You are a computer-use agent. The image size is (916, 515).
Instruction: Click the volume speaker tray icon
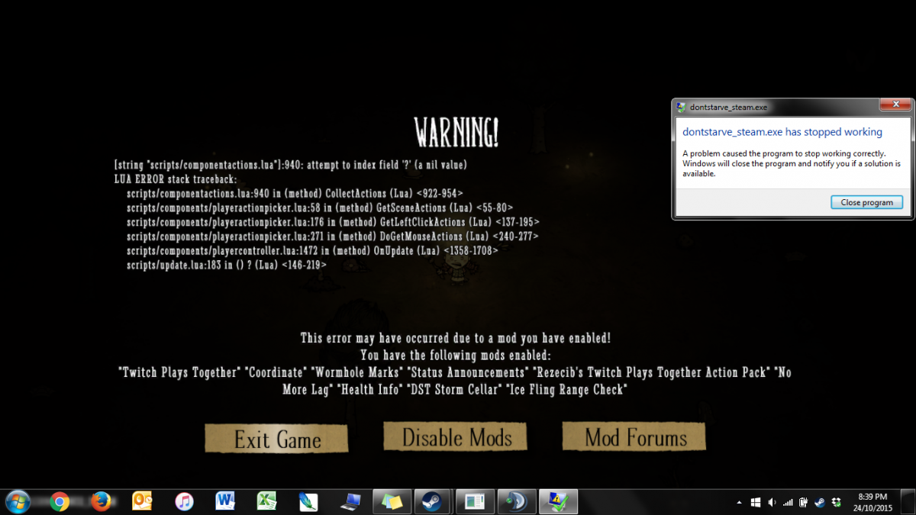pyautogui.click(x=772, y=502)
